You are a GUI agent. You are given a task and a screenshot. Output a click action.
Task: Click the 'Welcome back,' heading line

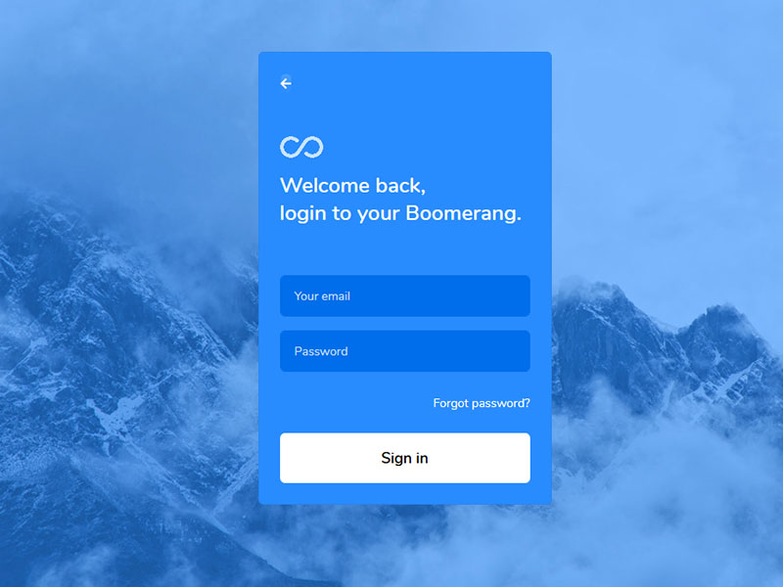[x=353, y=186]
